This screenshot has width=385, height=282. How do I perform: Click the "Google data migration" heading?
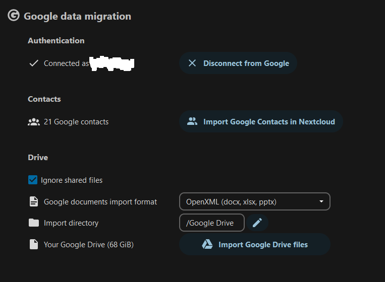tap(77, 17)
